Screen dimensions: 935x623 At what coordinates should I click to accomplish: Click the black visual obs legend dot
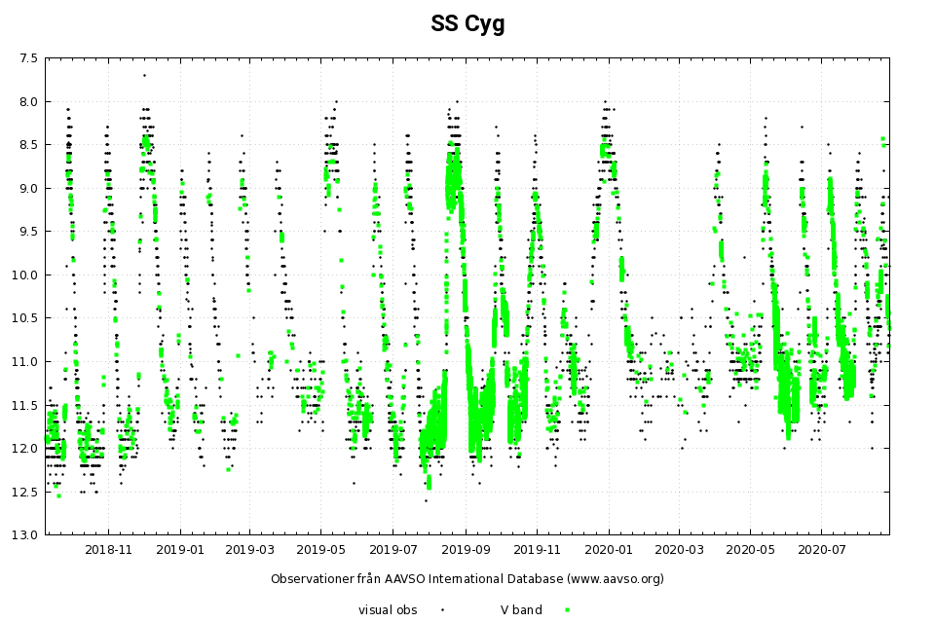tap(442, 609)
